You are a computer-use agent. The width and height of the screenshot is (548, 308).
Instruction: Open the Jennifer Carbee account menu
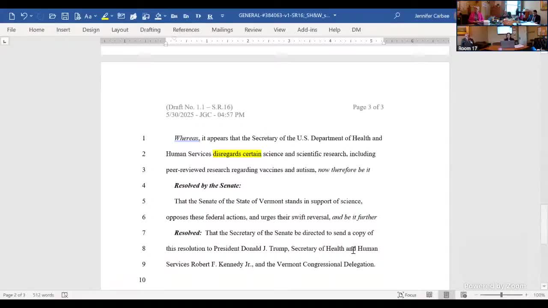point(432,16)
